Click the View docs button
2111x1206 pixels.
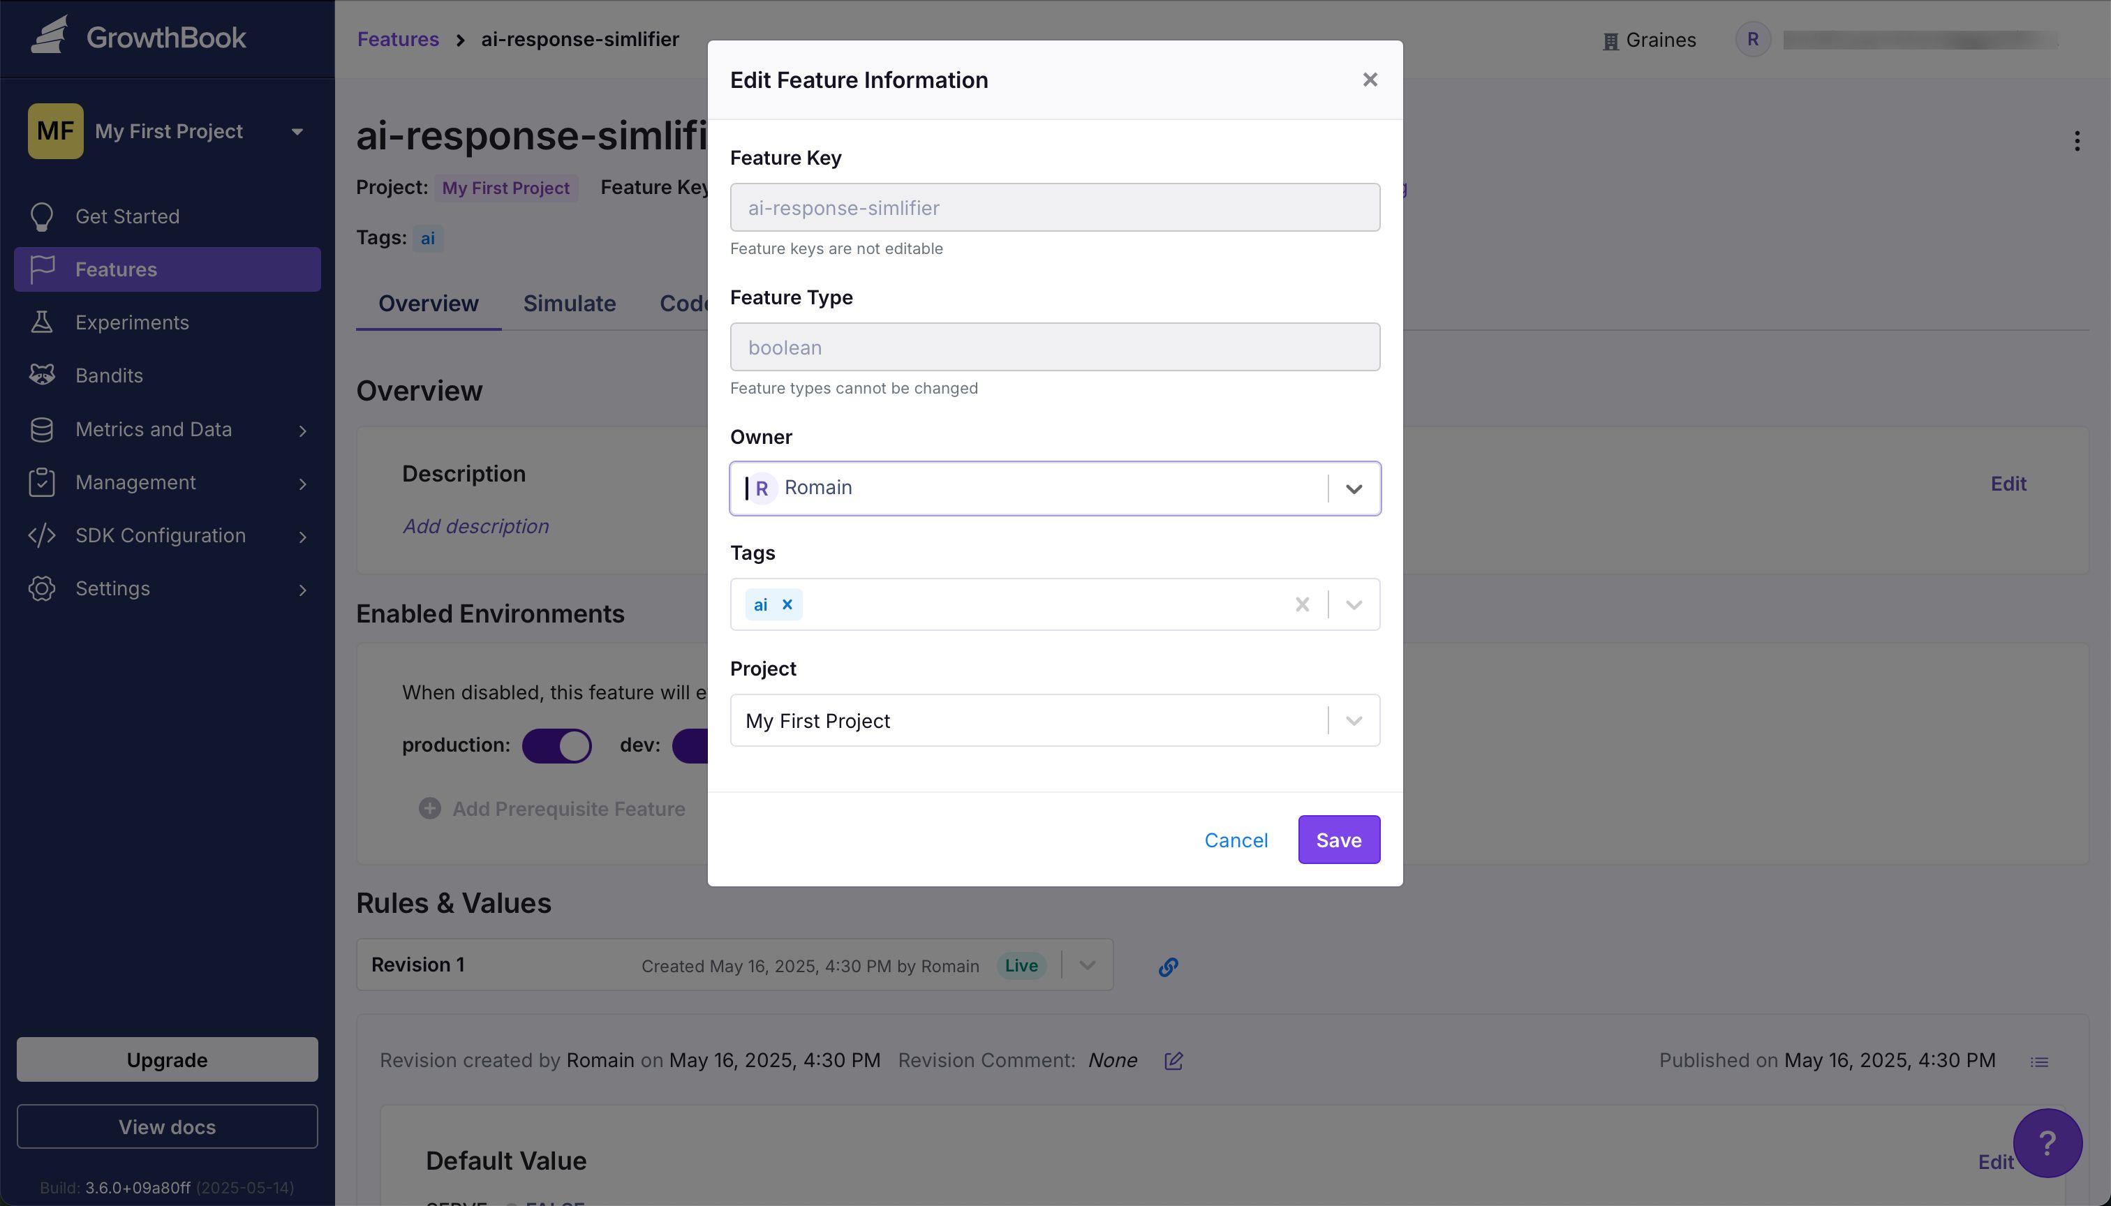coord(168,1126)
